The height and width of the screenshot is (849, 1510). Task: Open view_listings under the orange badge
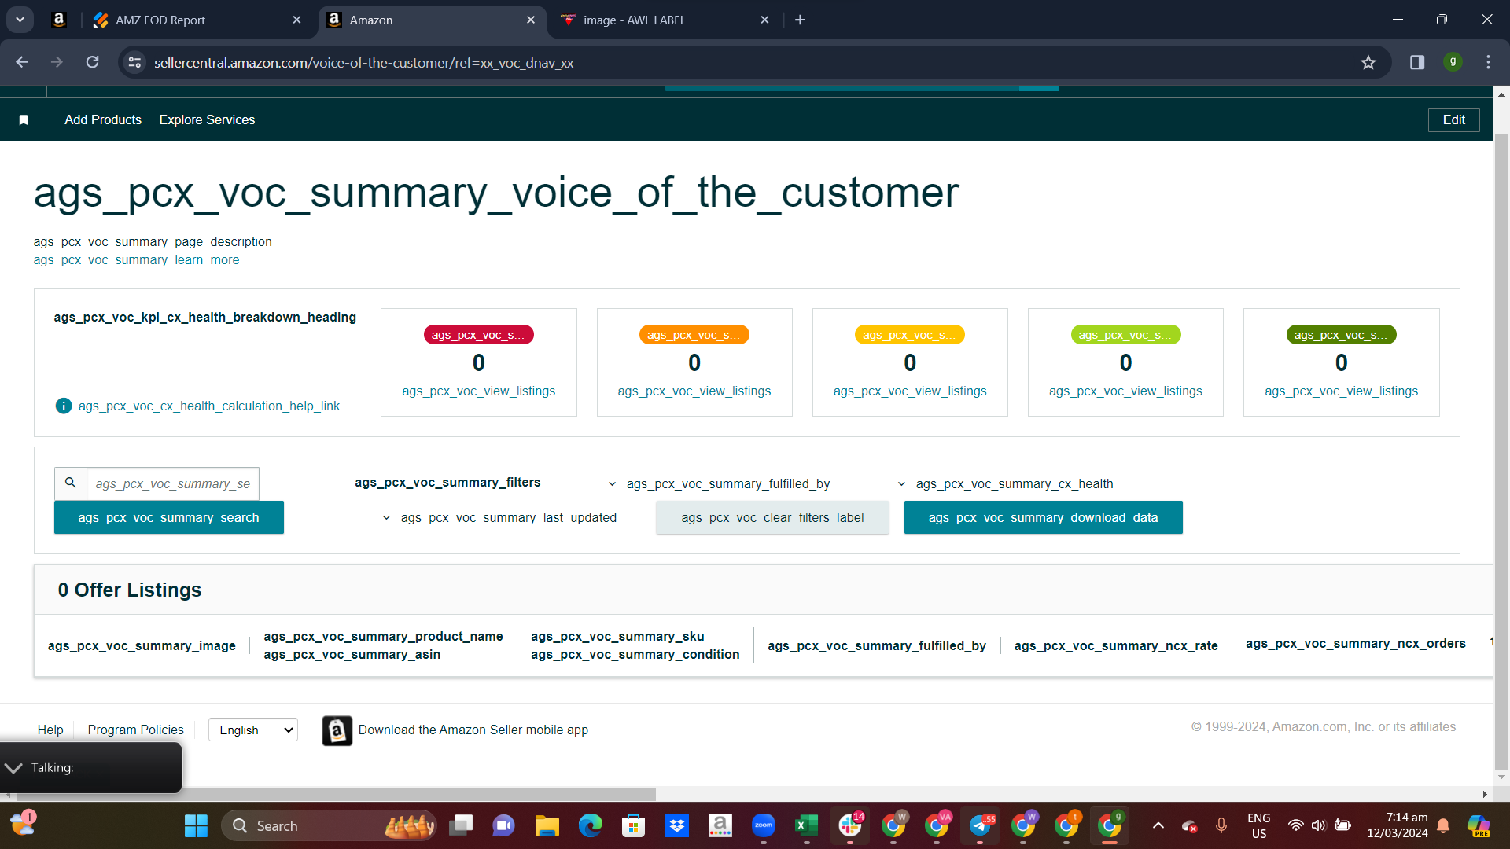click(694, 391)
